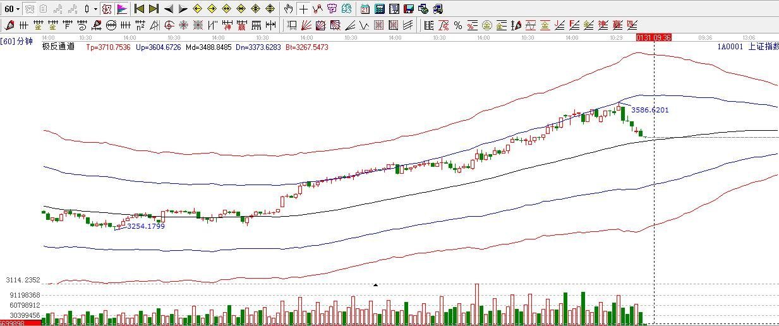Select the Fibonacci F comb tool
This screenshot has width=779, height=326.
67,25
